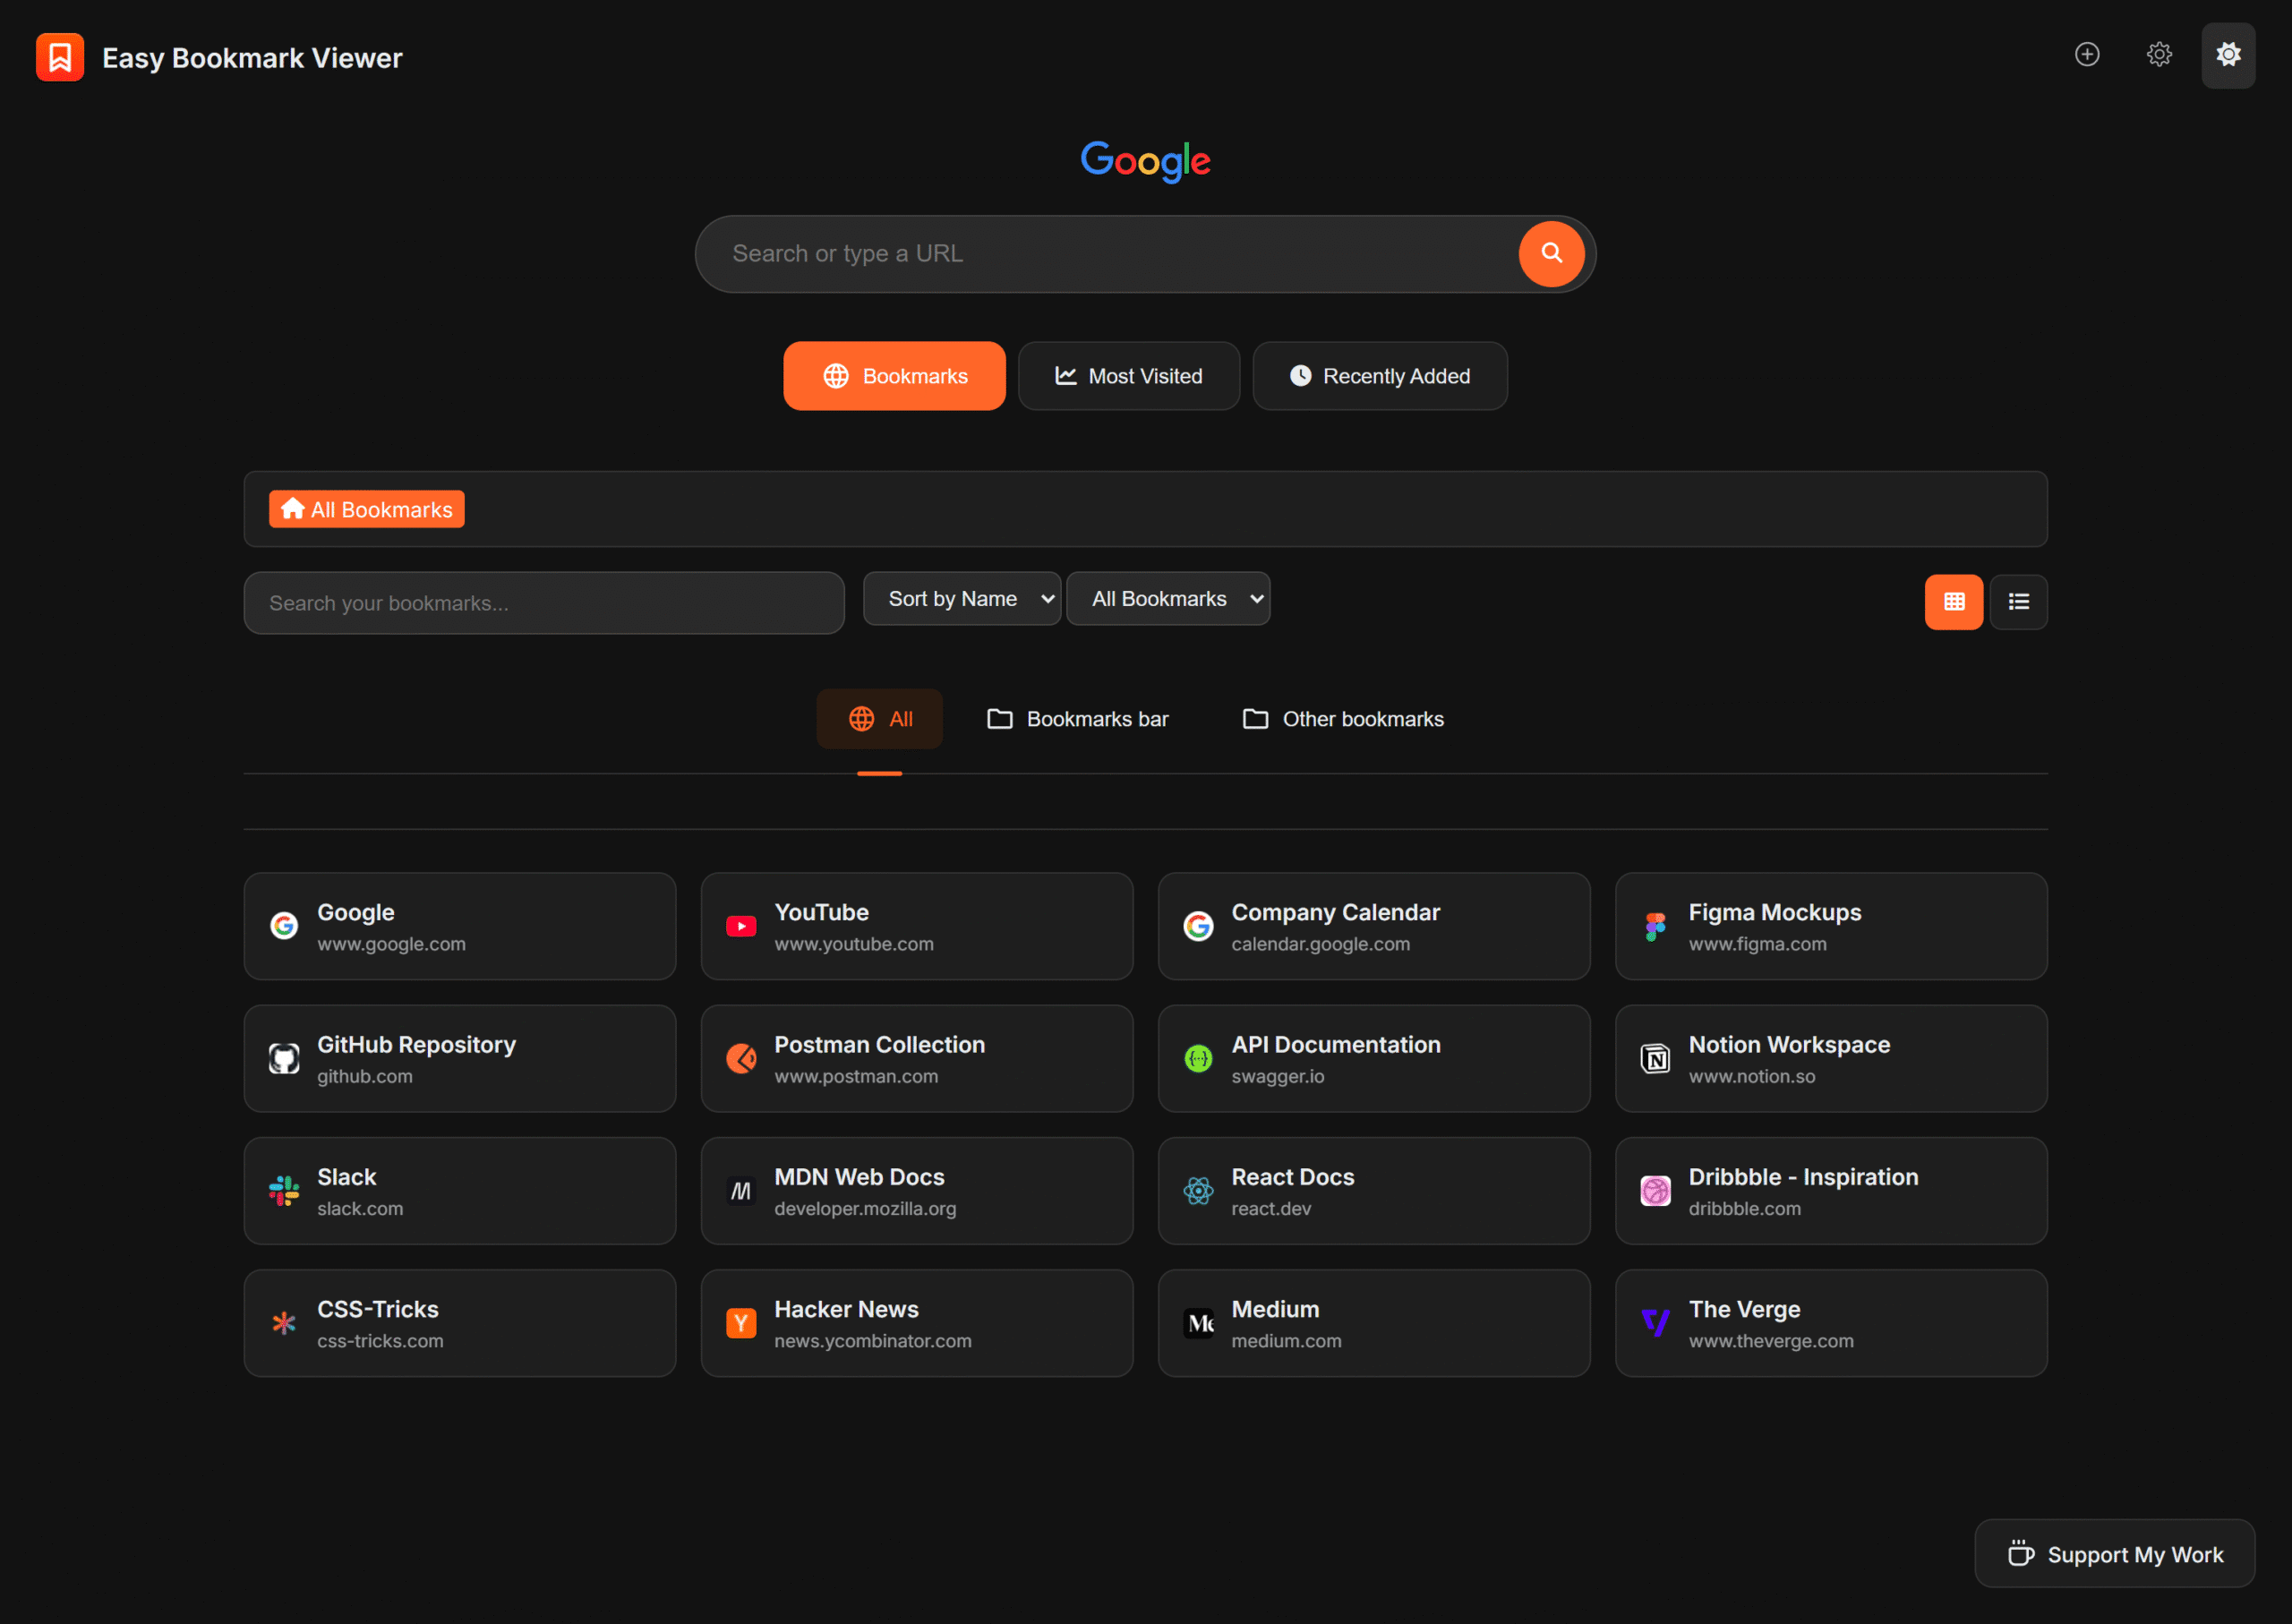Viewport: 2292px width, 1624px height.
Task: Click the Google logo above search
Action: [1146, 160]
